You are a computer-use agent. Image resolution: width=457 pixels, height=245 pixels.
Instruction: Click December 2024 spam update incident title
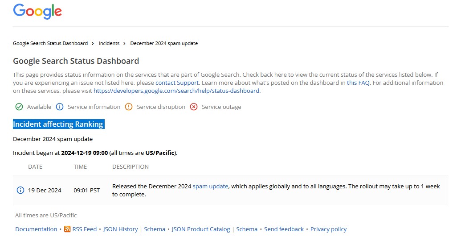(53, 139)
